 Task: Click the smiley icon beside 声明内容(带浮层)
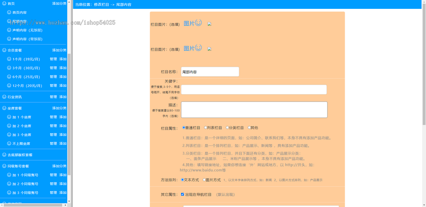(9, 39)
